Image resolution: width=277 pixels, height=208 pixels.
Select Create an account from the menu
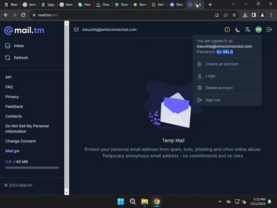(227, 64)
